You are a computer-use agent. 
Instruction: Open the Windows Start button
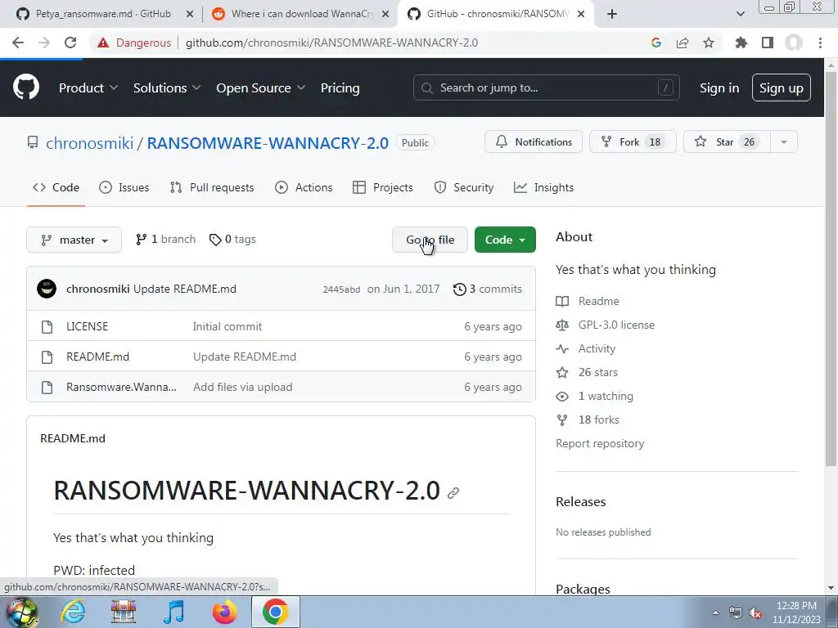(22, 612)
